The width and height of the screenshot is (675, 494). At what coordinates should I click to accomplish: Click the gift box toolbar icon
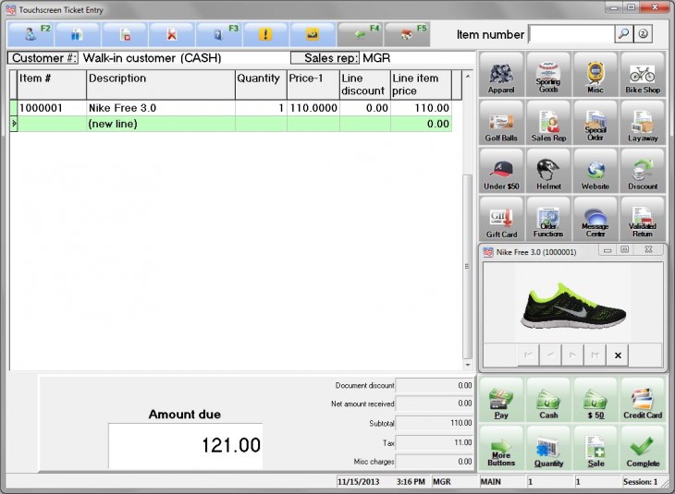click(78, 34)
